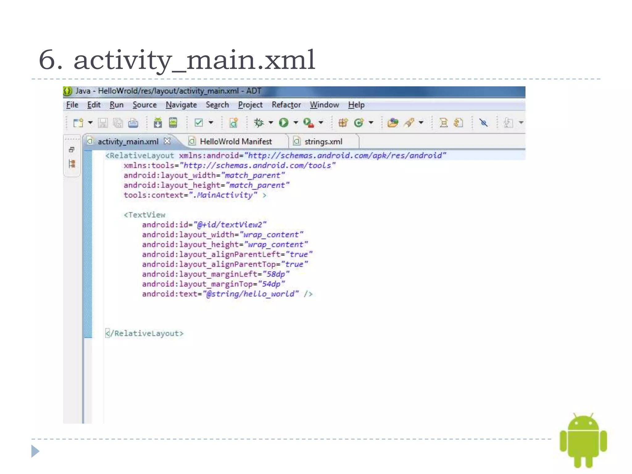Image resolution: width=632 pixels, height=474 pixels.
Task: Select the activity_main.xml editor tab
Action: (x=128, y=142)
